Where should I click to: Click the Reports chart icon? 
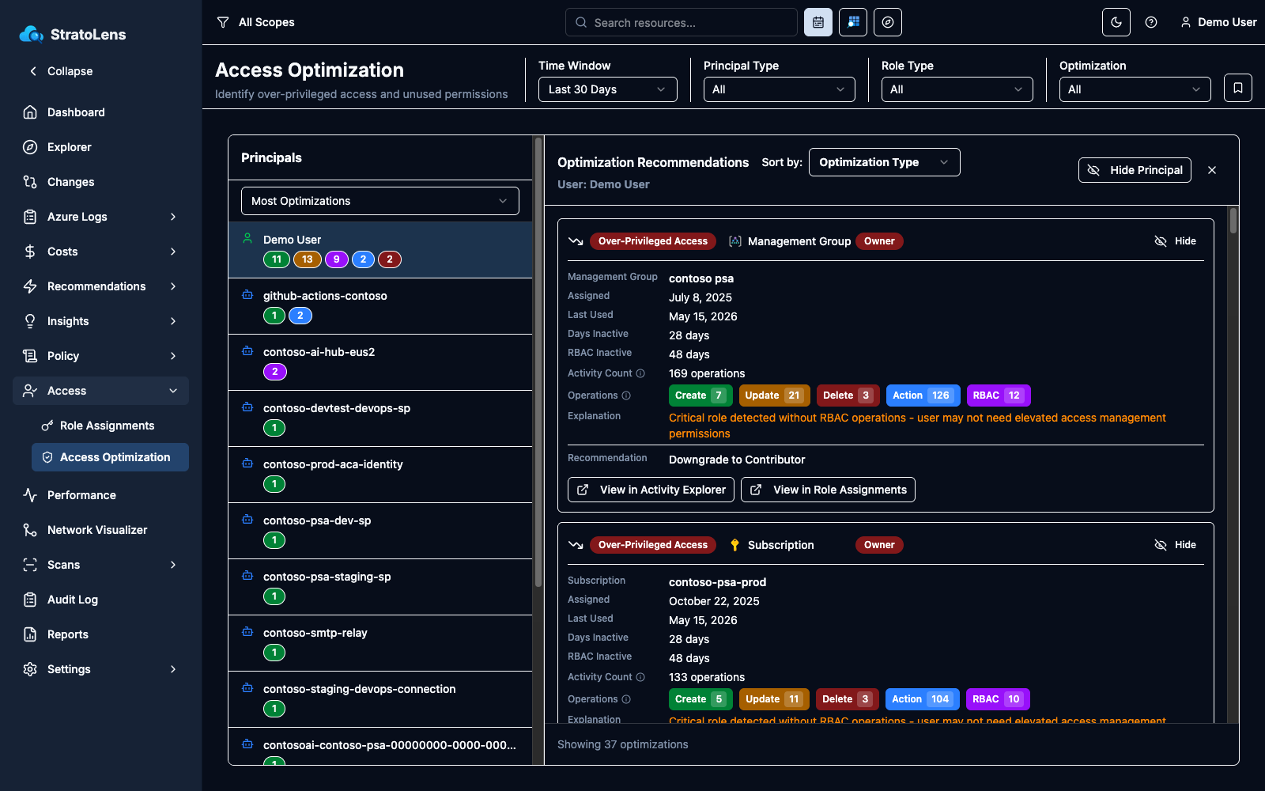[x=30, y=634]
